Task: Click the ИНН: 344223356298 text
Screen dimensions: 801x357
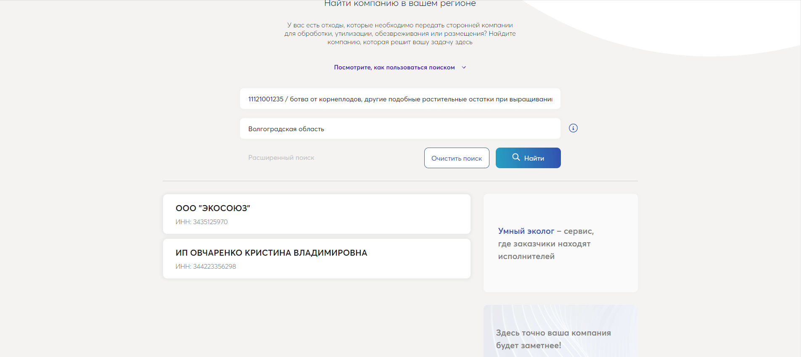Action: [206, 267]
